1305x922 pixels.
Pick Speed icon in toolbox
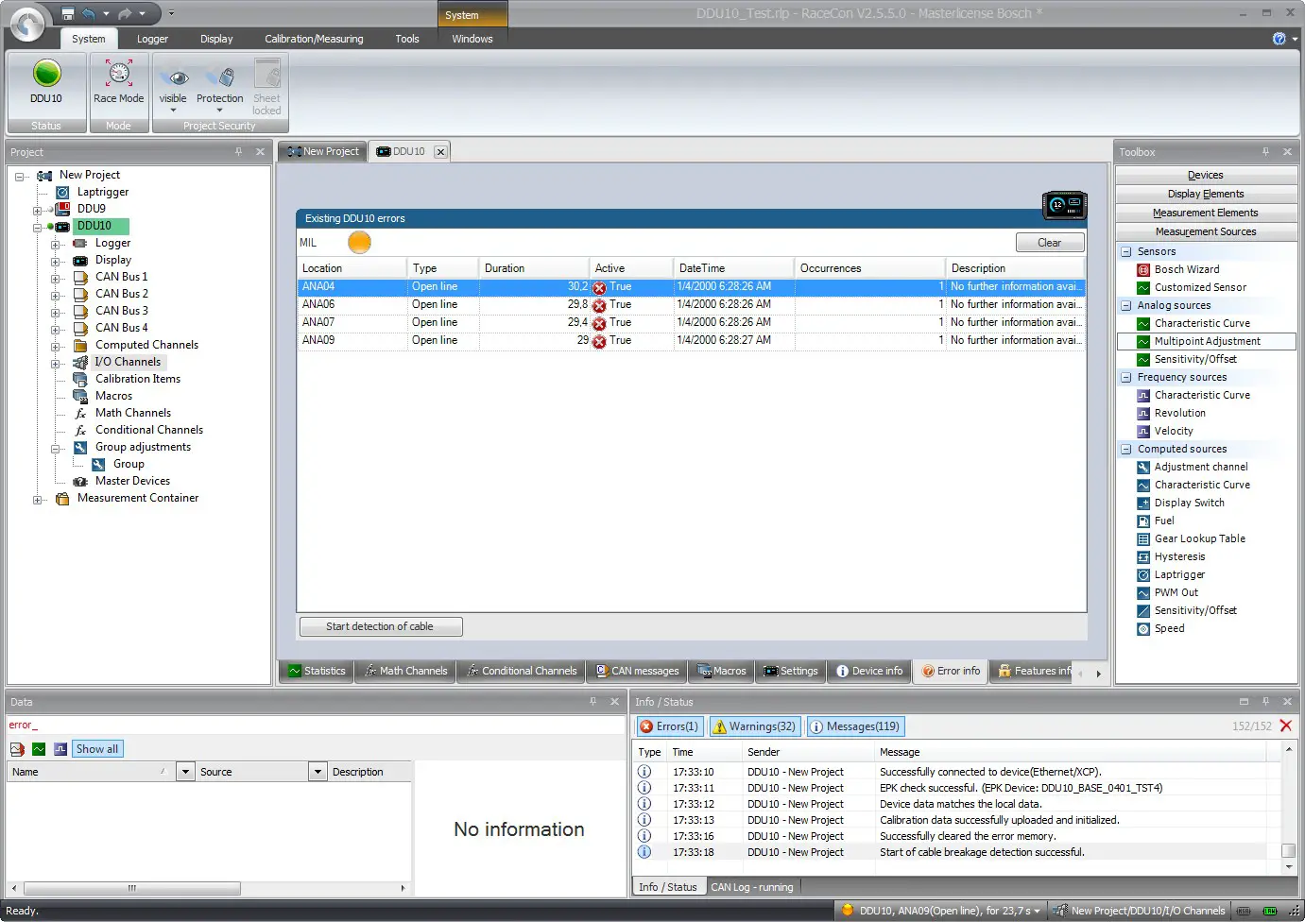click(x=1143, y=628)
